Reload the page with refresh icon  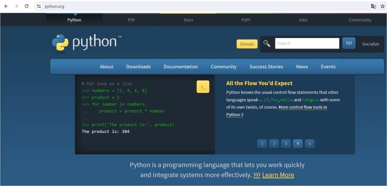tap(26, 6)
